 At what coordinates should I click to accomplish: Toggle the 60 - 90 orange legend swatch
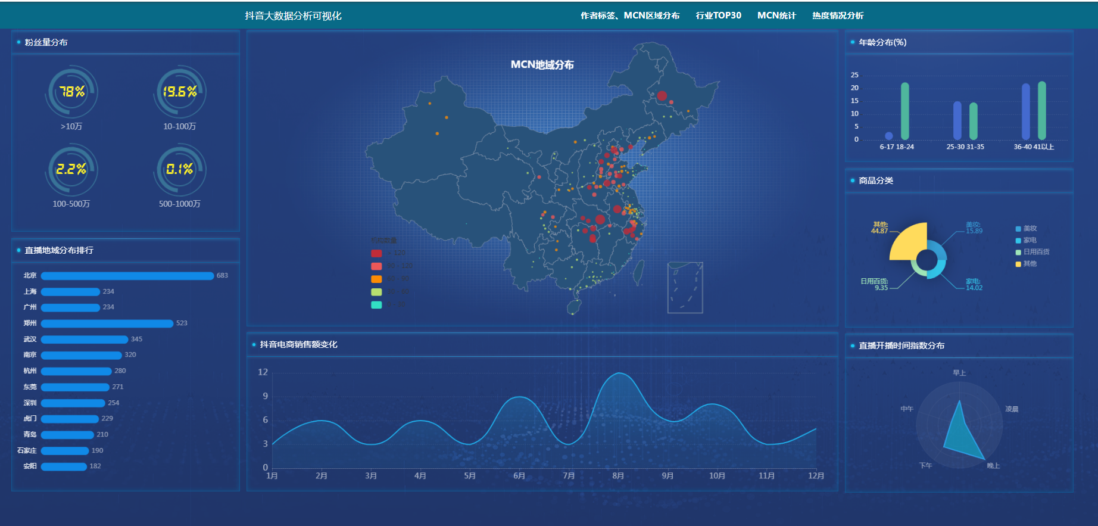click(x=376, y=279)
